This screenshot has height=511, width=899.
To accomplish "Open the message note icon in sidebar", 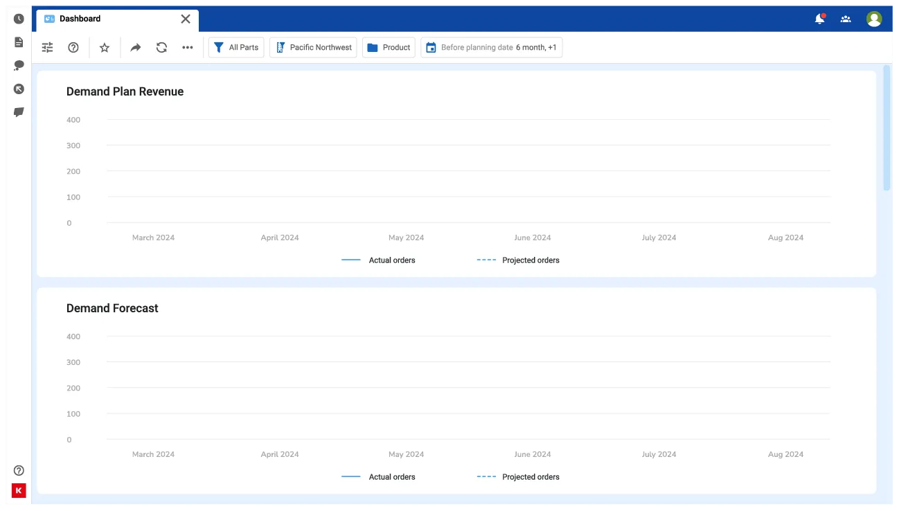I will tap(19, 112).
